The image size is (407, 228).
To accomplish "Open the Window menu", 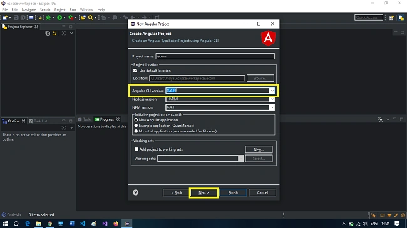I will click(86, 10).
